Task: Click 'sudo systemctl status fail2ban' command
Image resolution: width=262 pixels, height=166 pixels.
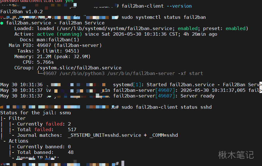Action: coord(164,17)
